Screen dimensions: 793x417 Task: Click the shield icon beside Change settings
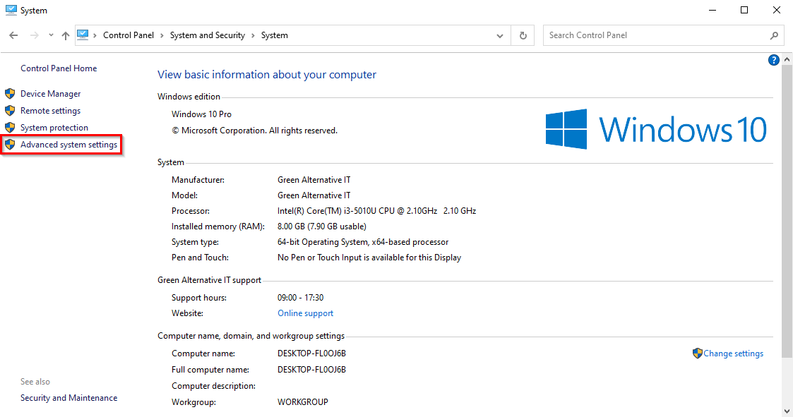[698, 353]
